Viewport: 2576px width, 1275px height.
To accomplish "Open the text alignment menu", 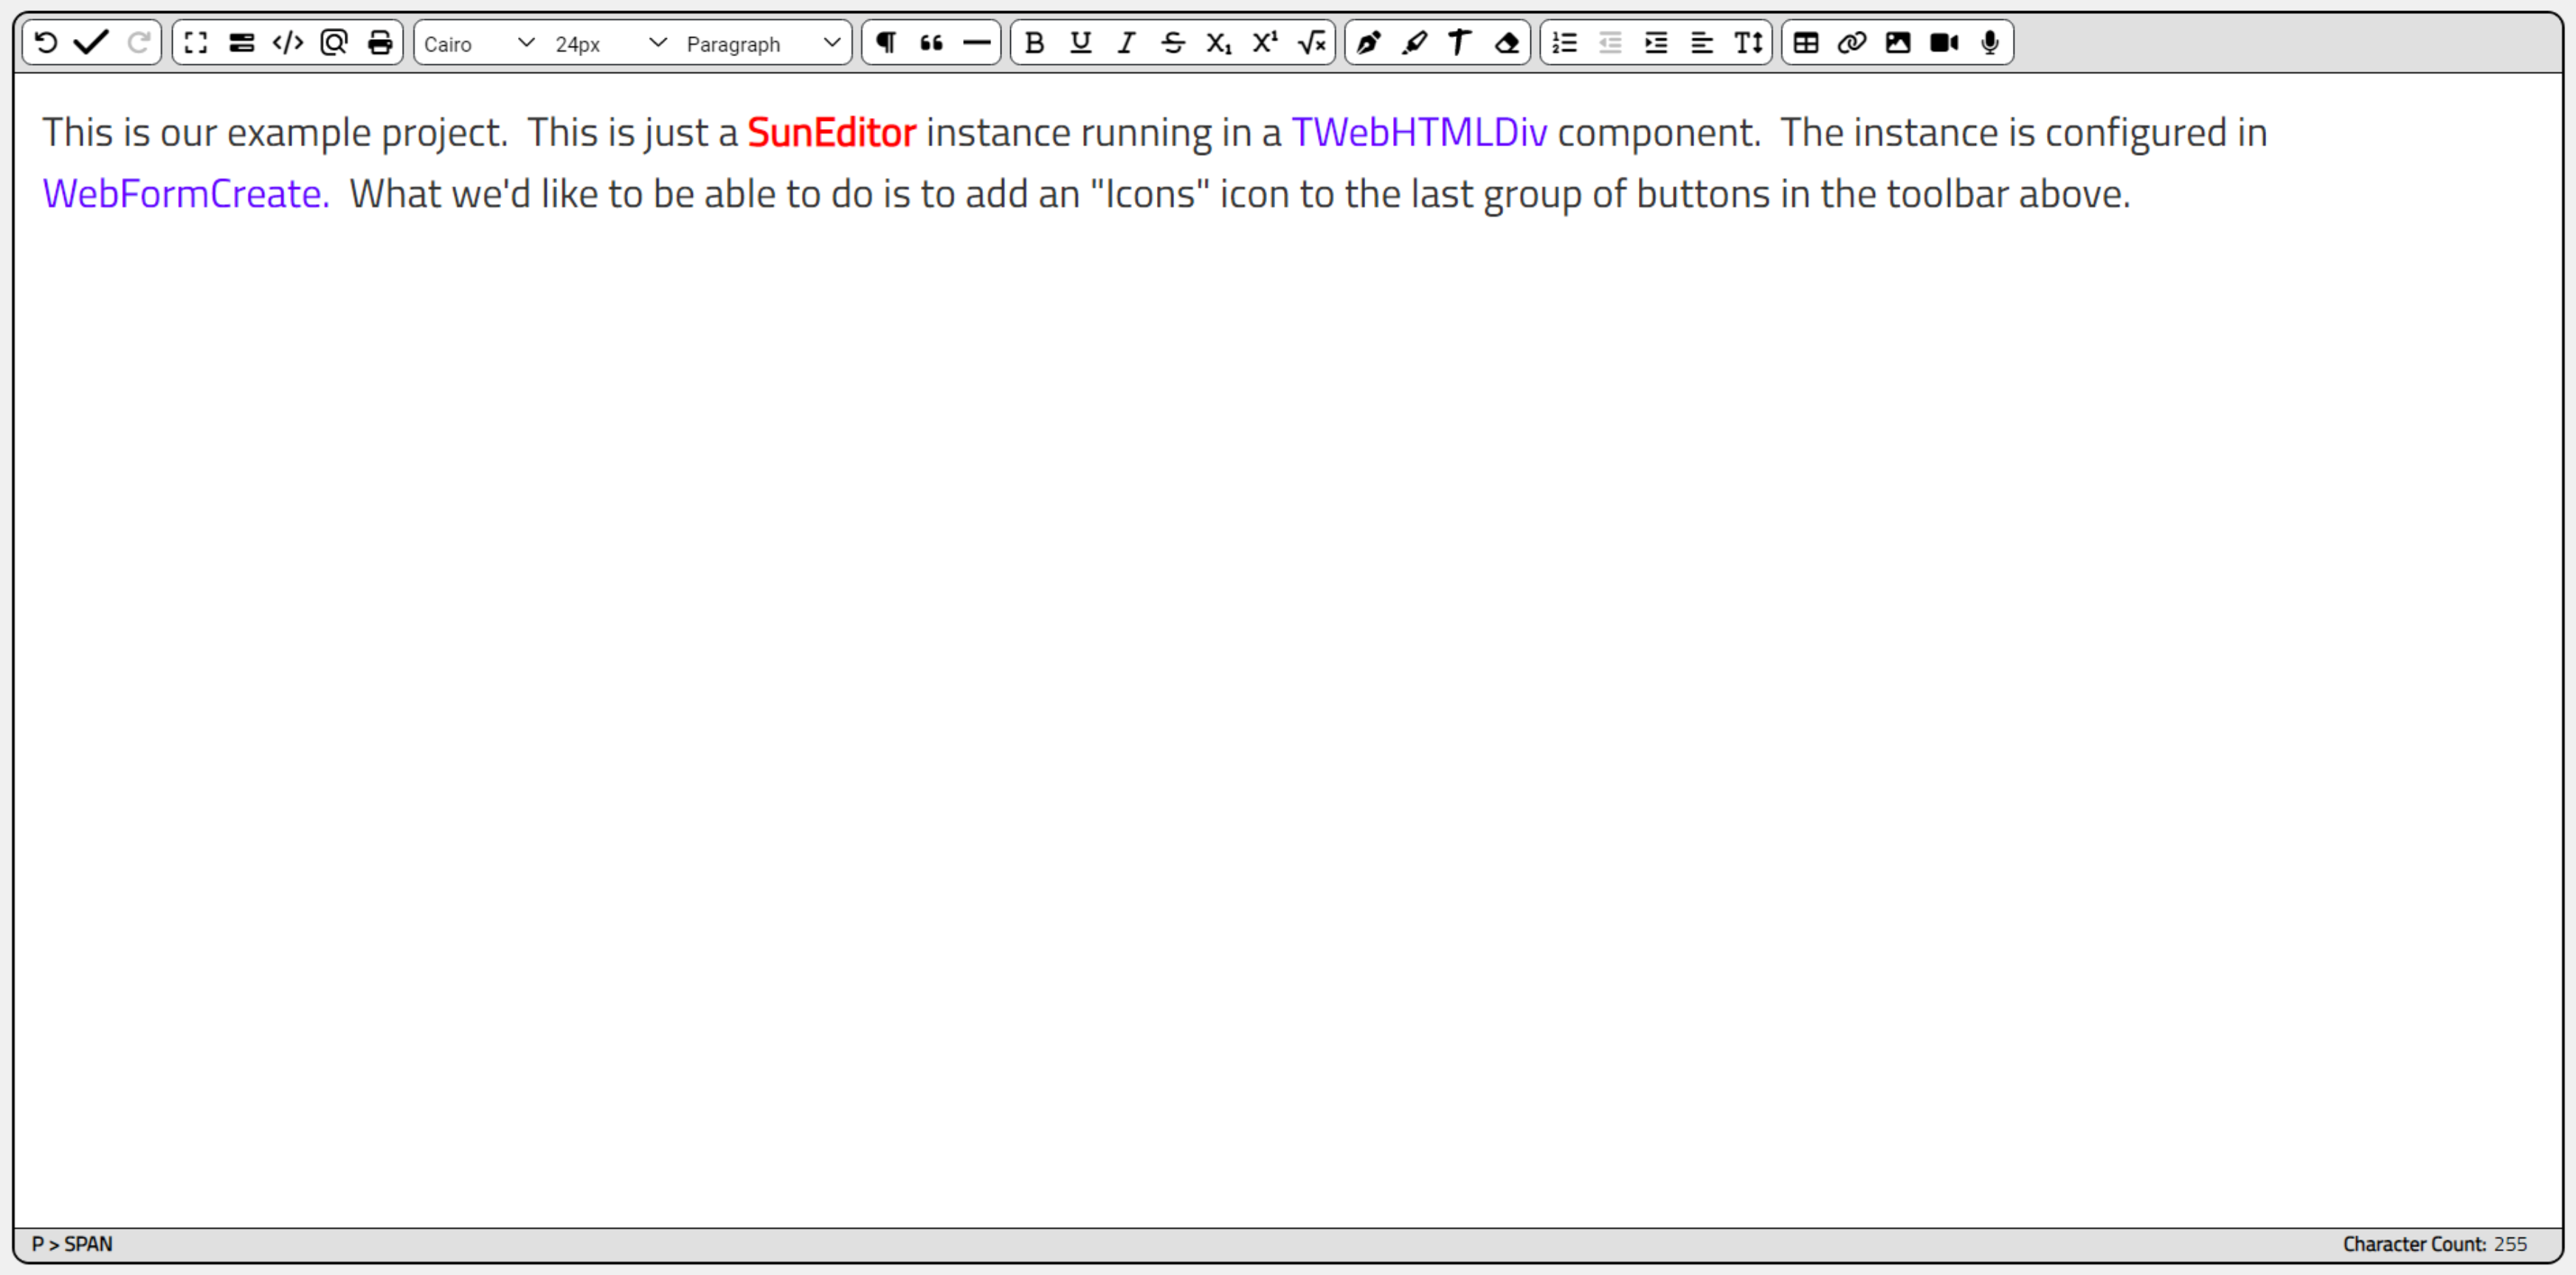I will pos(1702,43).
